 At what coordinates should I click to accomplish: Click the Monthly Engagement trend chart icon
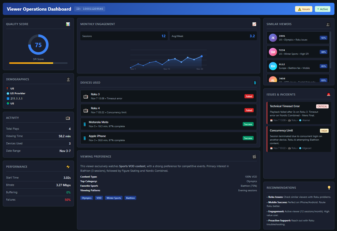point(254,24)
